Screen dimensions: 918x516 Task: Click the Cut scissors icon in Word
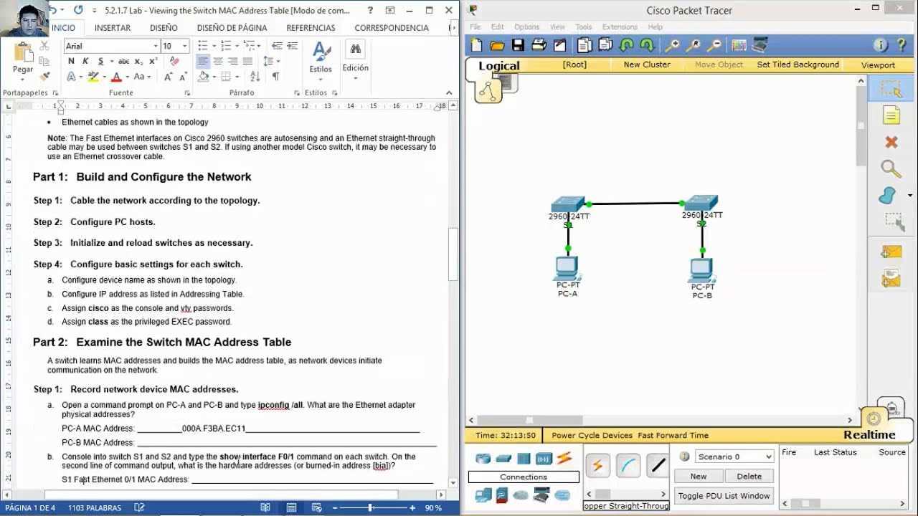[45, 46]
